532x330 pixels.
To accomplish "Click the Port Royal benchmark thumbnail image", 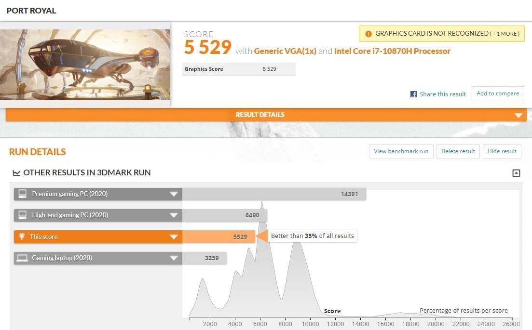I will (85, 65).
